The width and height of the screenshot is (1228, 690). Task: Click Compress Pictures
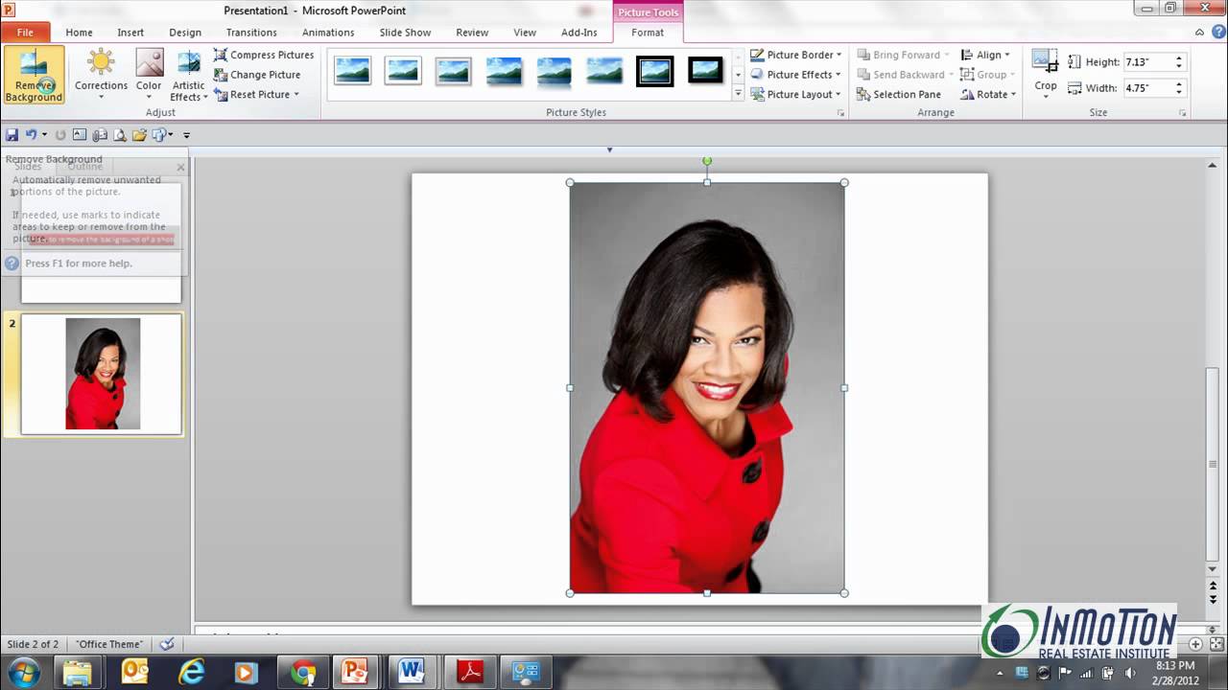point(264,55)
